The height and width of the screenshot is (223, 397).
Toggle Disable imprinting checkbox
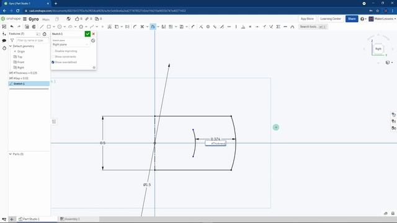53,51
